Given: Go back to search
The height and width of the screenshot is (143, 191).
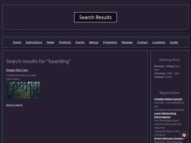Looking at the screenshot, I should (x=15, y=105).
